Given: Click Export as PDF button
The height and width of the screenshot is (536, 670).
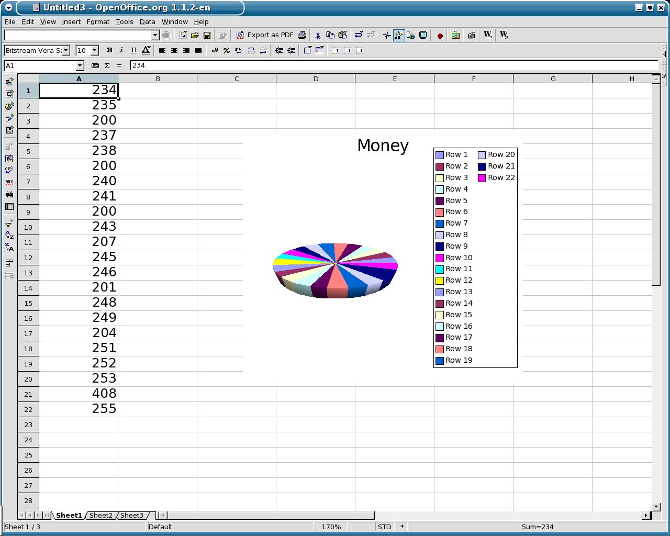Looking at the screenshot, I should tap(265, 35).
